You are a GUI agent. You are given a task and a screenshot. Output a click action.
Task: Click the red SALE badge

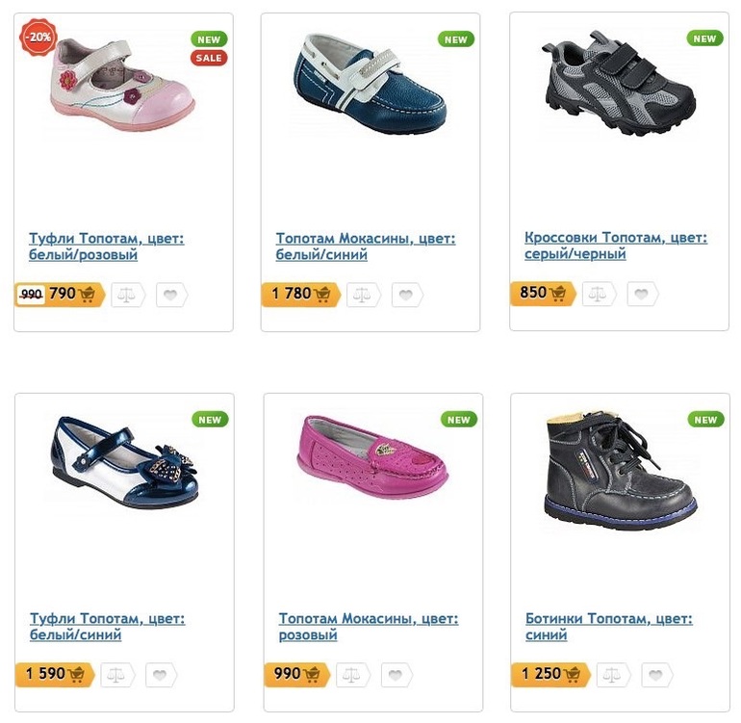[x=209, y=58]
